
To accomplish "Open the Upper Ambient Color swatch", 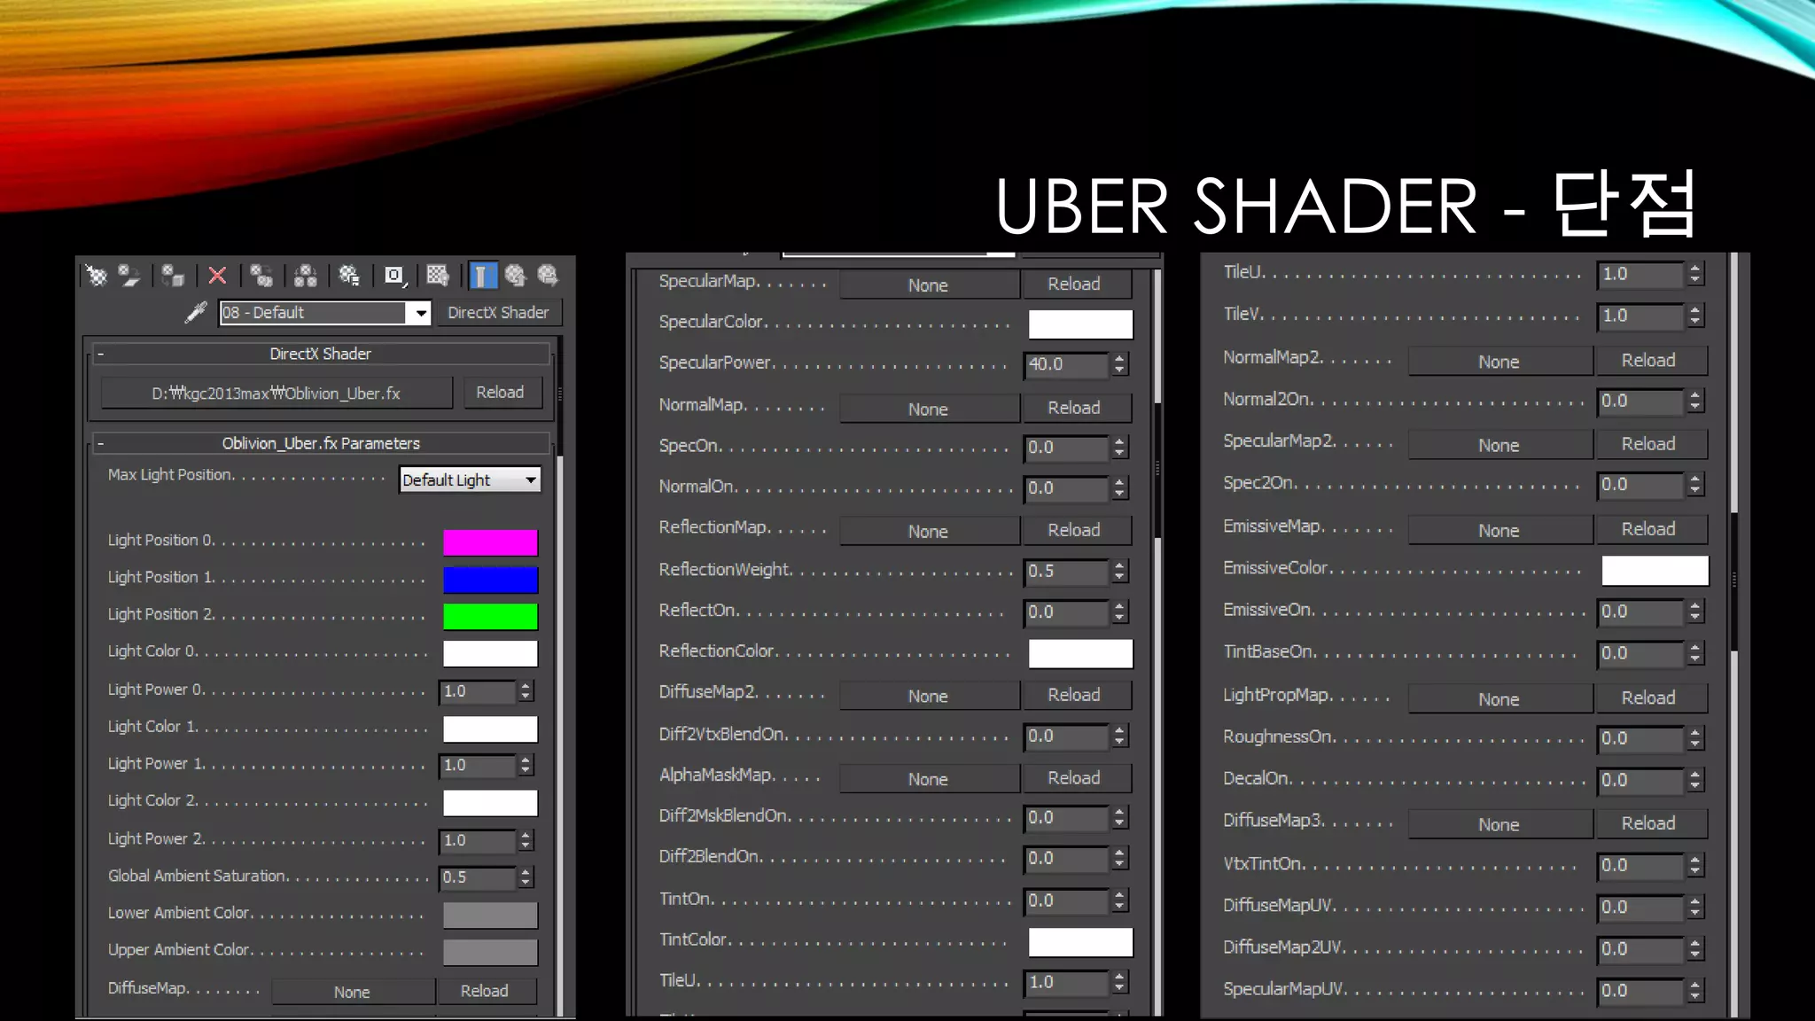I will click(490, 952).
